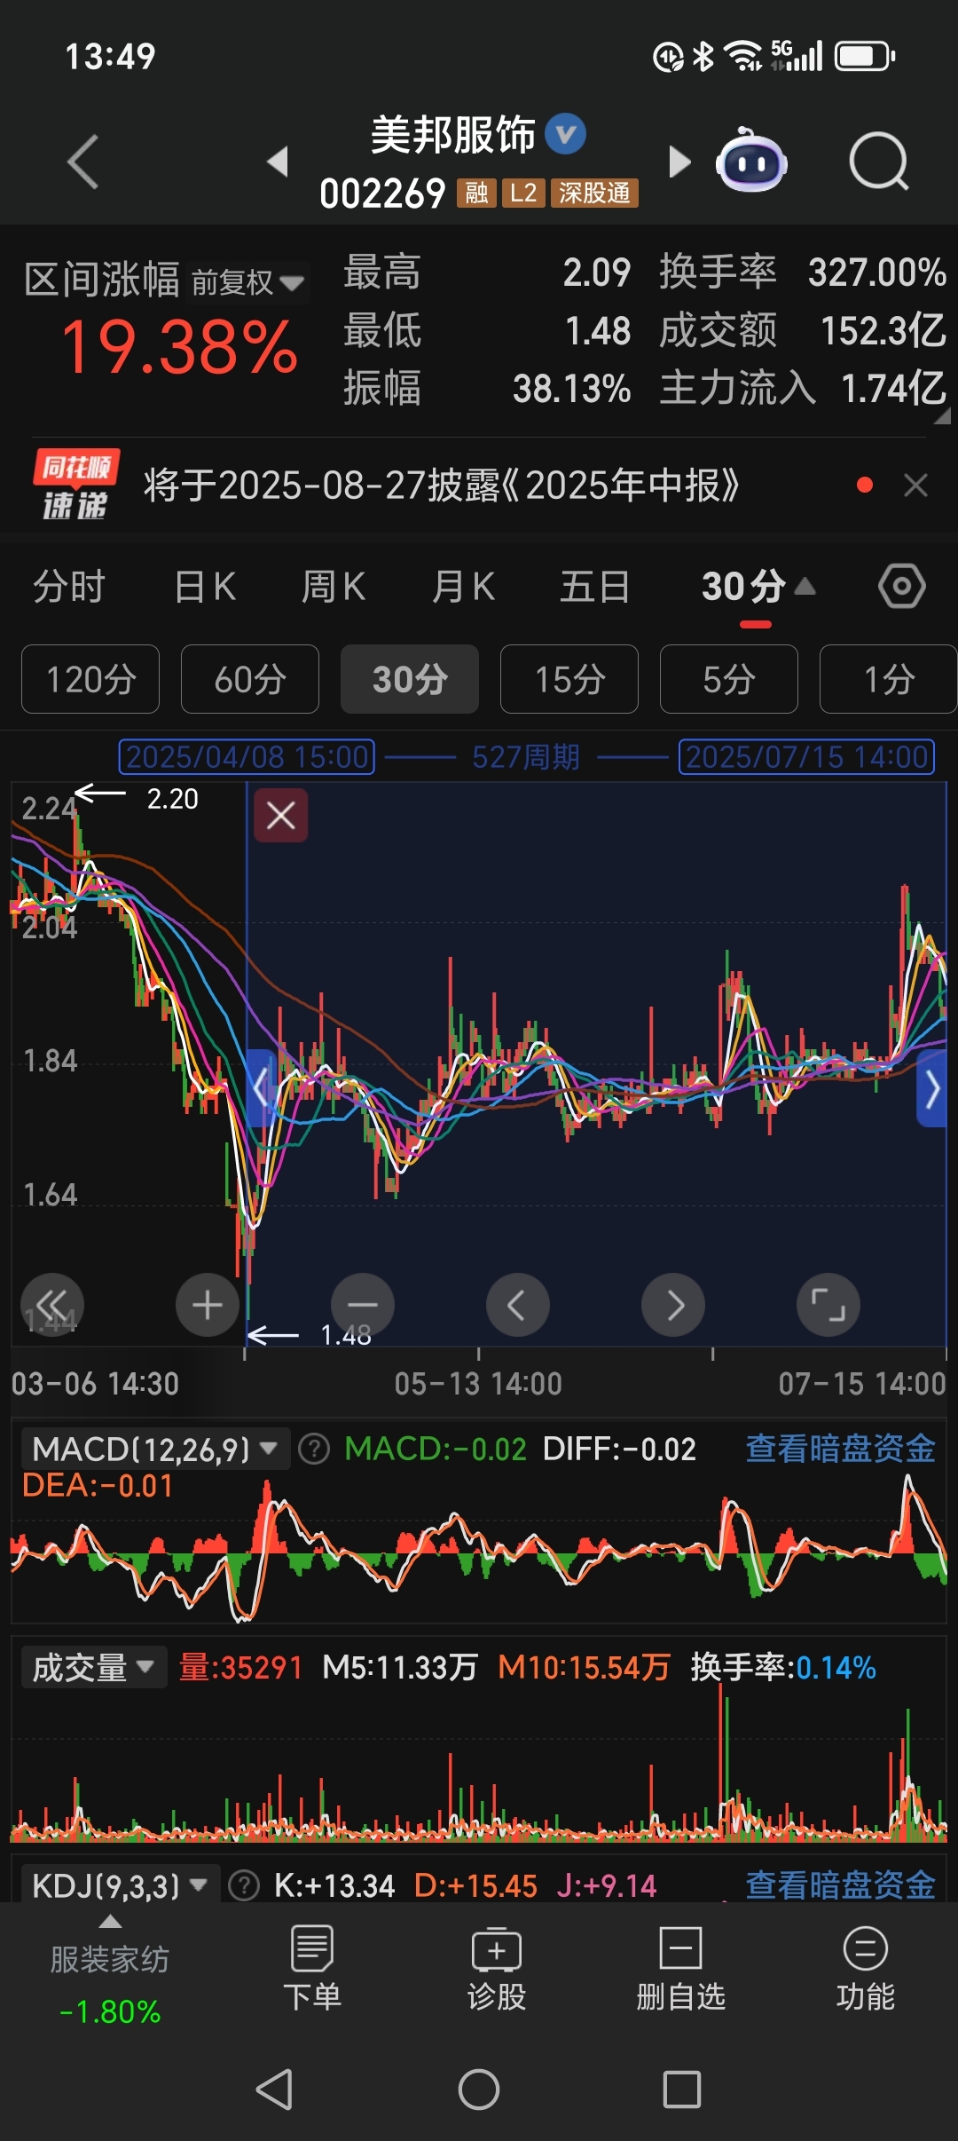The height and width of the screenshot is (2141, 958).
Task: Tap 查看暗盘资金 link beside KDJ
Action: [841, 1884]
